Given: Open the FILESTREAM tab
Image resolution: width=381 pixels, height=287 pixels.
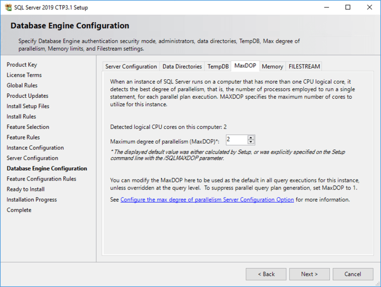Looking at the screenshot, I should click(304, 66).
